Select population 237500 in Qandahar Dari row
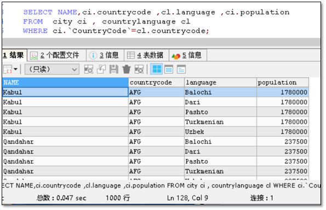Image resolution: width=326 pixels, height=210 pixels. 283,151
